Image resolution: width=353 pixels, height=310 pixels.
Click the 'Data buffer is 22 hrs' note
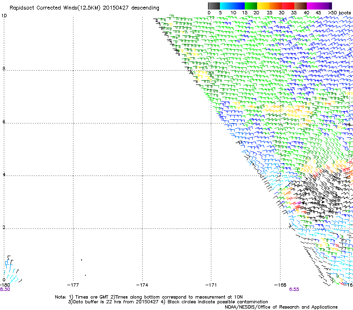98,302
